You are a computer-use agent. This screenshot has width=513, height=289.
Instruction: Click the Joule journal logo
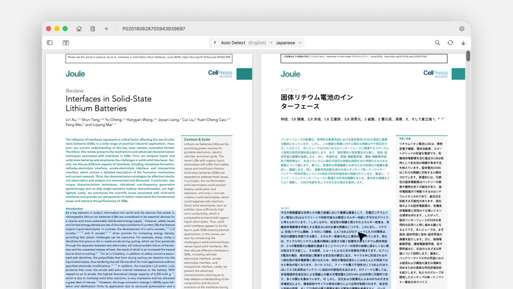[75, 74]
